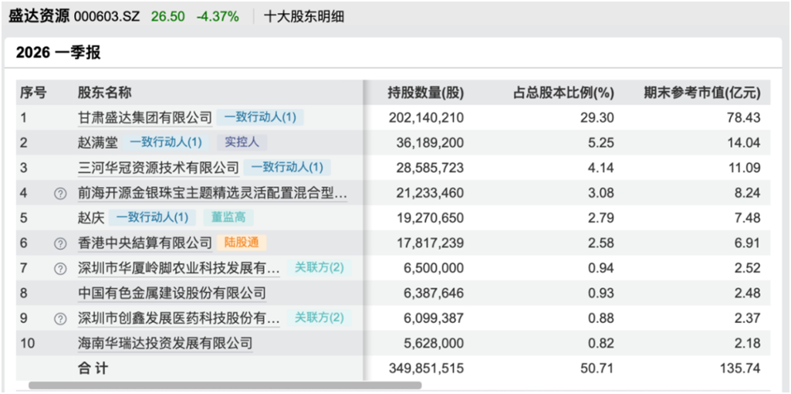Click the 十大股东明细 title
The width and height of the screenshot is (791, 394).
pos(304,17)
